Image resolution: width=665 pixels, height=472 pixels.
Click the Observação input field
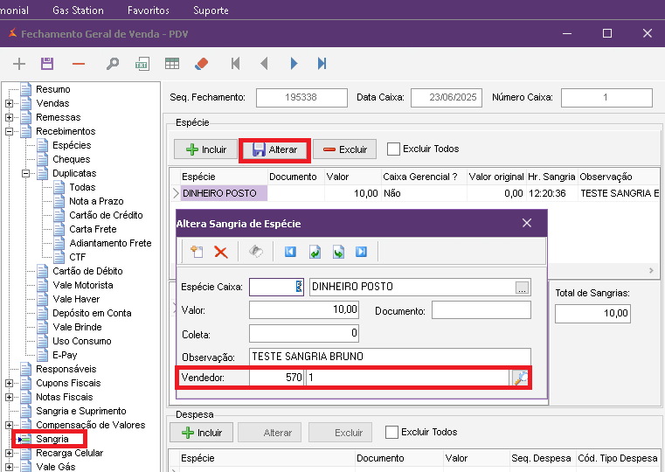[x=389, y=357]
